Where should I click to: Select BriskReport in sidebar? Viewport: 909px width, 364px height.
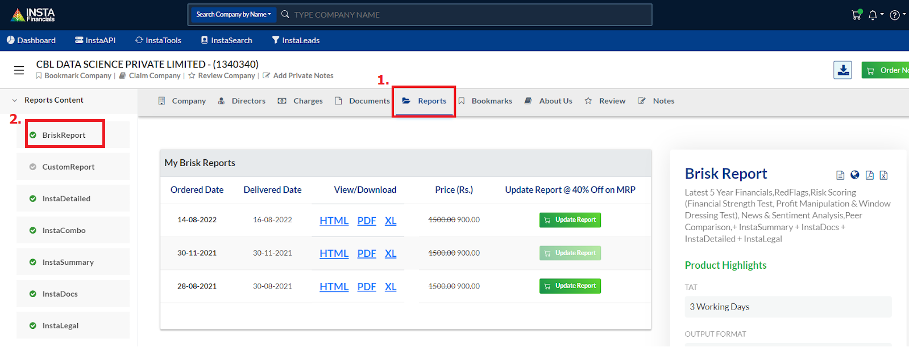pyautogui.click(x=73, y=135)
